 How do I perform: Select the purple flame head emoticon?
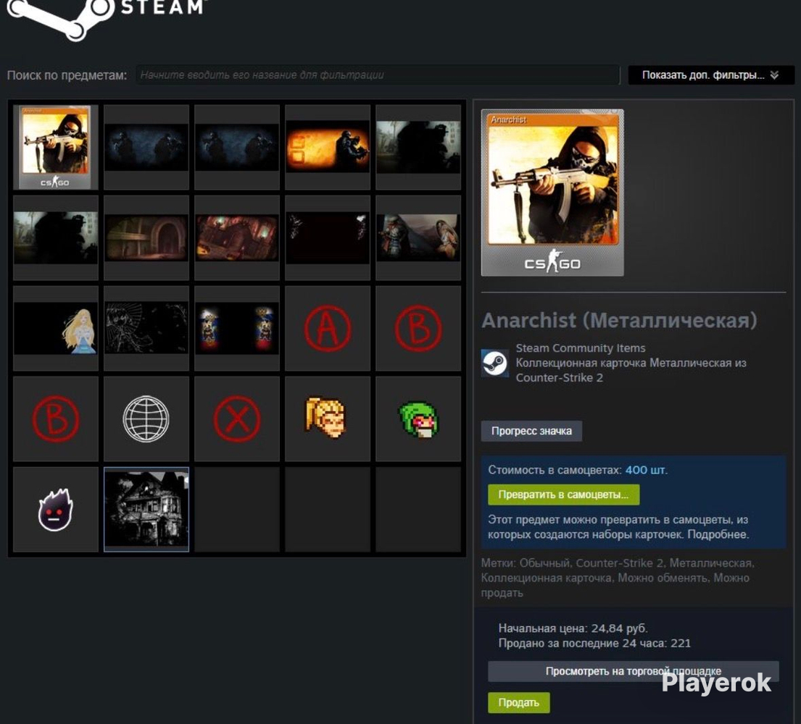(55, 509)
